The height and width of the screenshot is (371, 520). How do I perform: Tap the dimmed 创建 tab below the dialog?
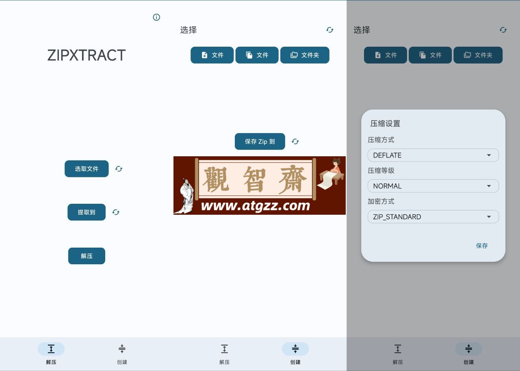pos(468,354)
